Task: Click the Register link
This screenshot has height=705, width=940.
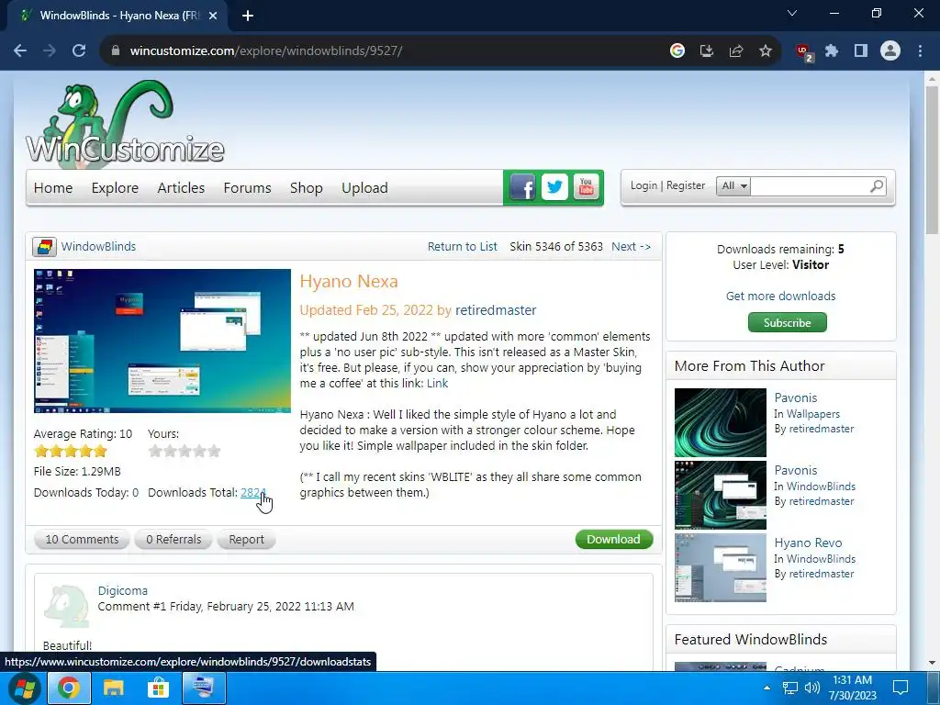Action: click(x=686, y=185)
